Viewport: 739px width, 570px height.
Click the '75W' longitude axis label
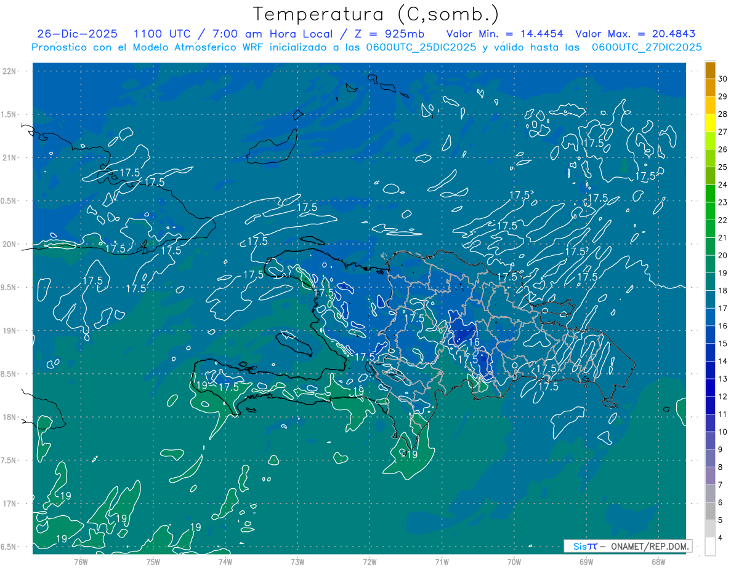[153, 561]
